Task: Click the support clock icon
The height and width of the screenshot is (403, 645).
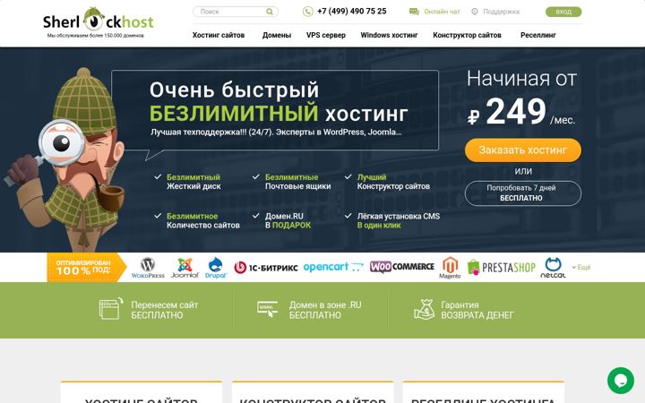Action: (475, 12)
